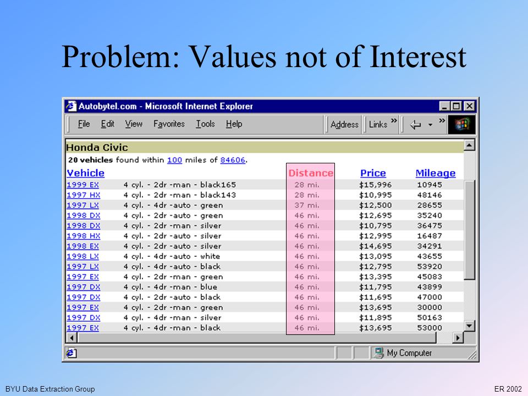Click the Address bar label
Image resolution: width=528 pixels, height=396 pixels.
tap(344, 125)
